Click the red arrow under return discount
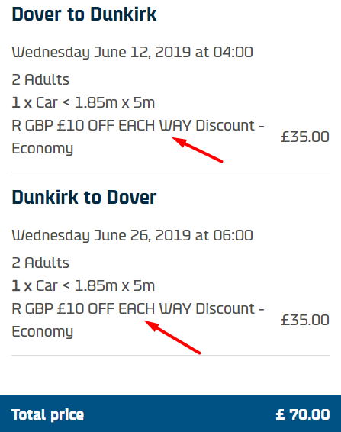Screen dimensions: 341x432 pyautogui.click(x=172, y=337)
